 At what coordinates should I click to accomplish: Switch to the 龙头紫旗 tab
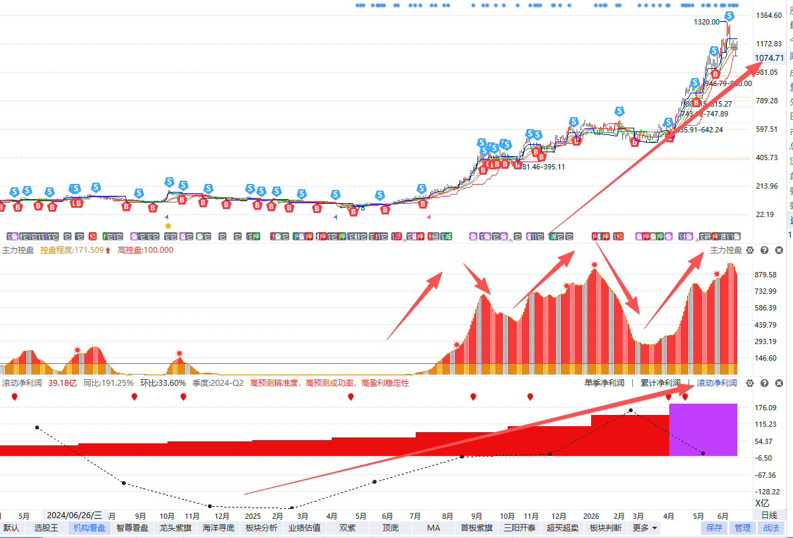(x=175, y=528)
